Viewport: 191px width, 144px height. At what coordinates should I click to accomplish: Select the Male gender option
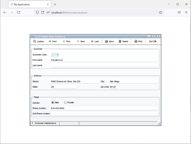pyautogui.click(x=53, y=102)
